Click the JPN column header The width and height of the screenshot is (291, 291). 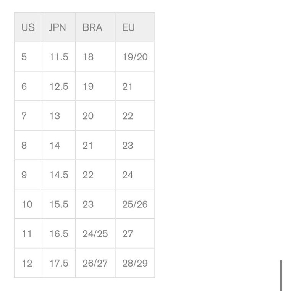58,27
